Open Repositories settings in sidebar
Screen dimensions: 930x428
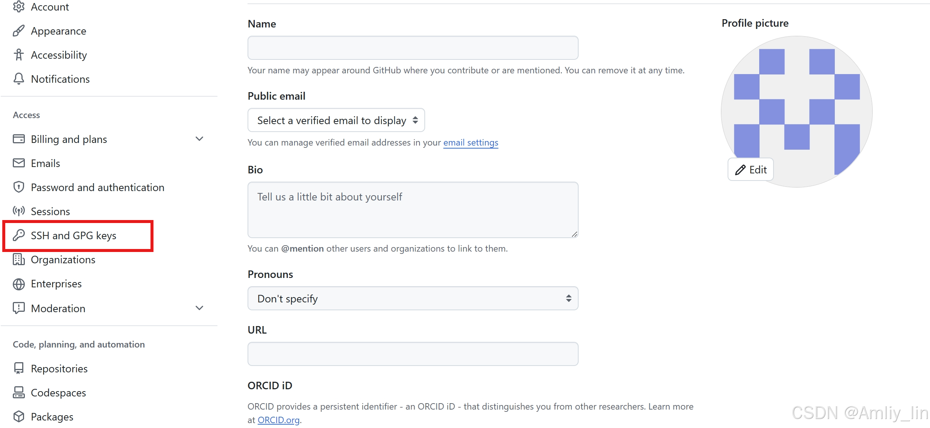(59, 369)
